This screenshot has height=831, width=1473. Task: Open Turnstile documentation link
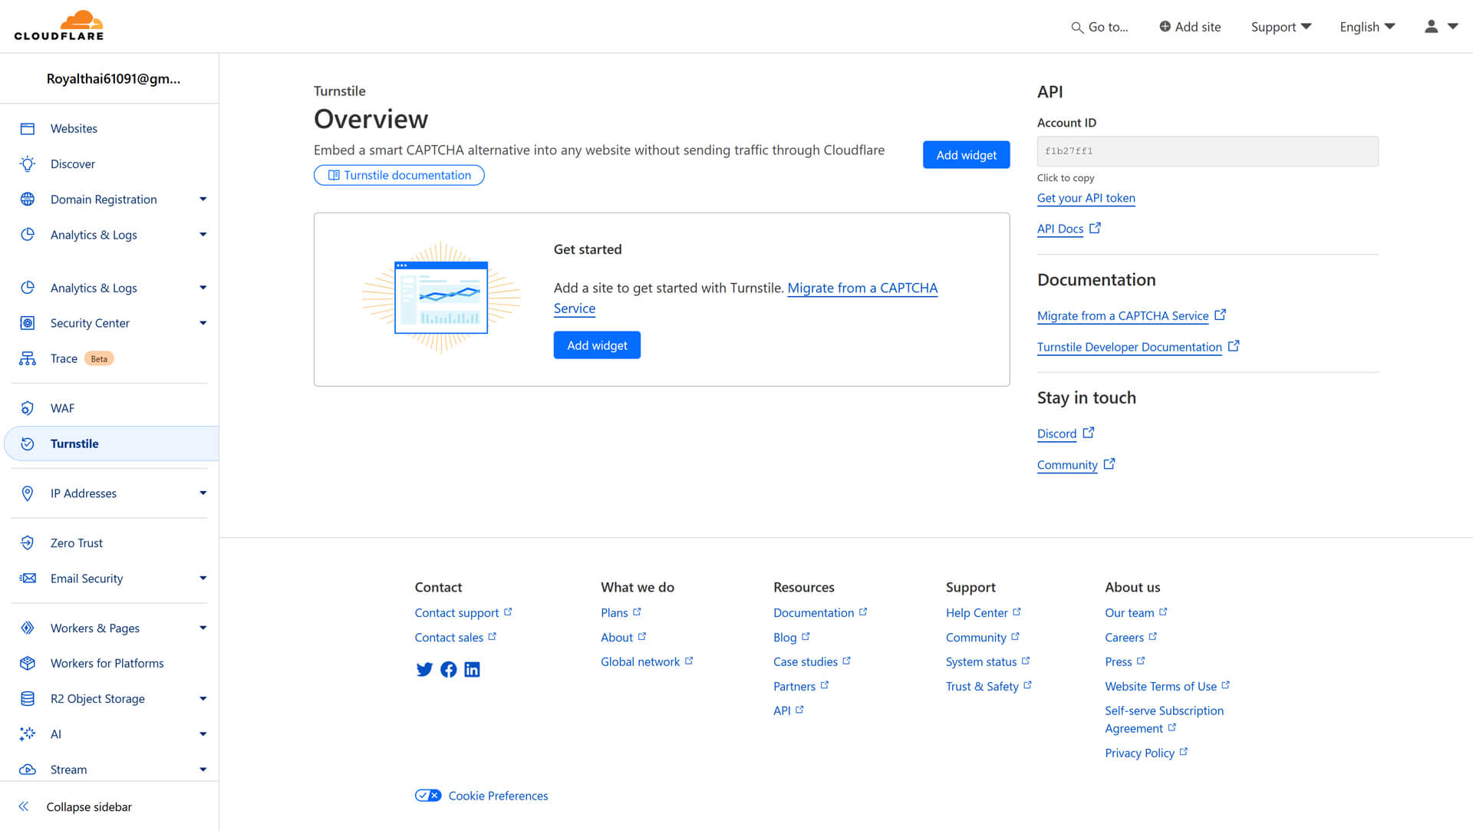pyautogui.click(x=397, y=174)
